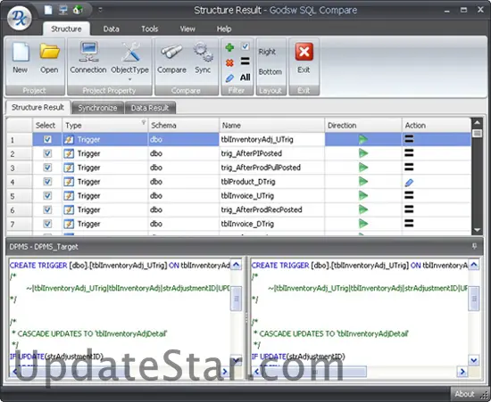Click the About button in status bar
The height and width of the screenshot is (402, 491).
coord(465,394)
